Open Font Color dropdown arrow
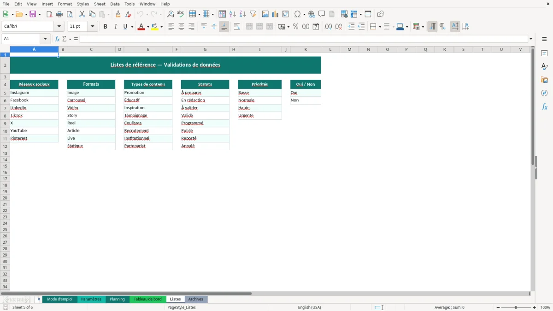This screenshot has width=553, height=311. click(148, 27)
